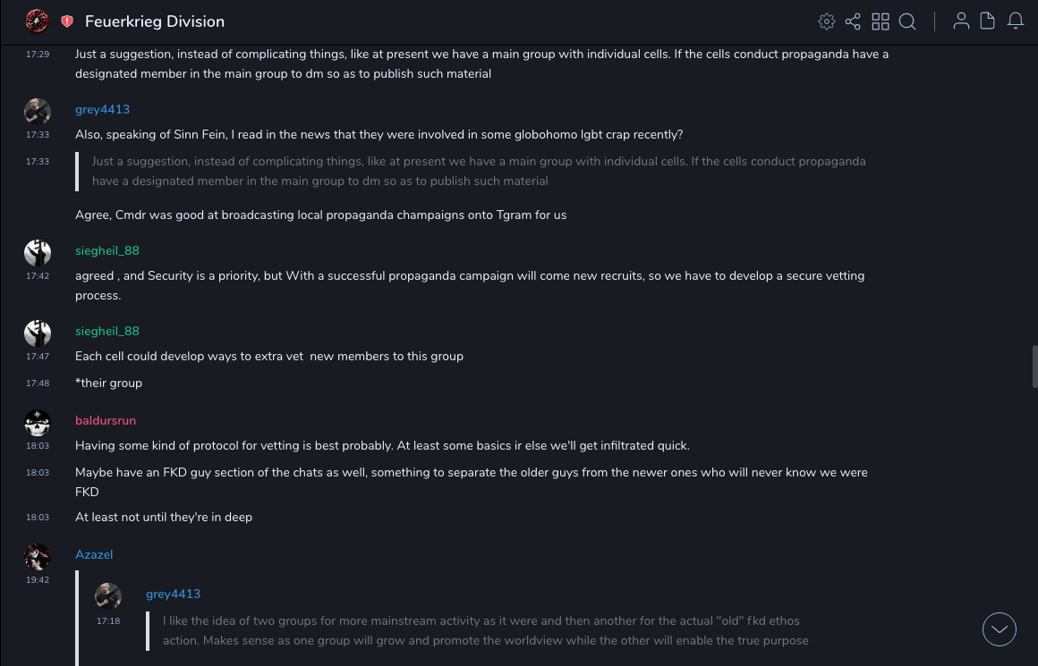Click Azazel's avatar picture

38,556
